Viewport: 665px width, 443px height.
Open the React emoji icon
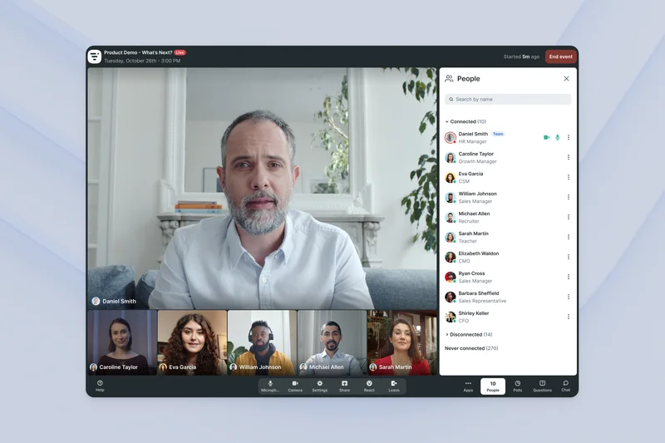pyautogui.click(x=369, y=386)
